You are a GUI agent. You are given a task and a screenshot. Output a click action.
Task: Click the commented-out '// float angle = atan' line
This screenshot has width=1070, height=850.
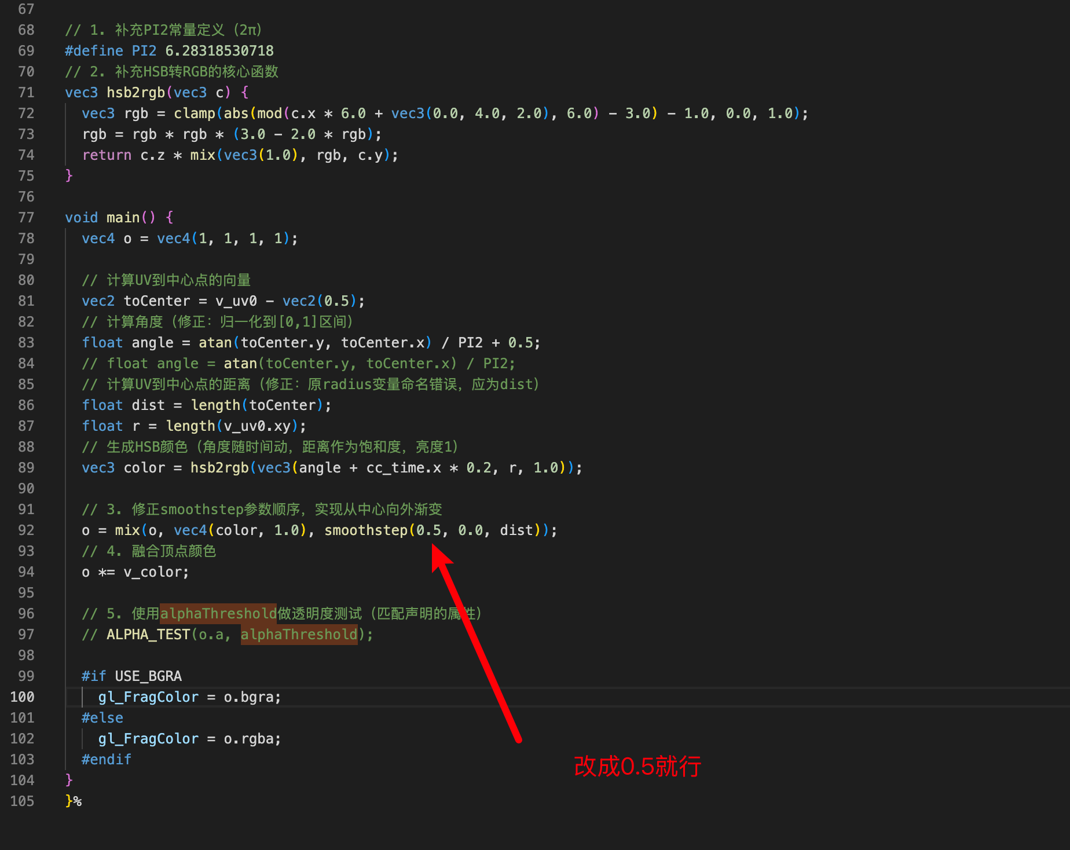(x=298, y=363)
